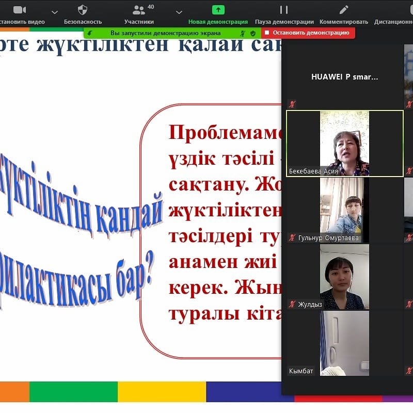This screenshot has height=413, width=413.
Task: Click the video camera icon
Action: [x=20, y=10]
